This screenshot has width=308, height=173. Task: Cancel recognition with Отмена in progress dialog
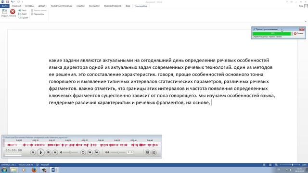[x=298, y=34]
